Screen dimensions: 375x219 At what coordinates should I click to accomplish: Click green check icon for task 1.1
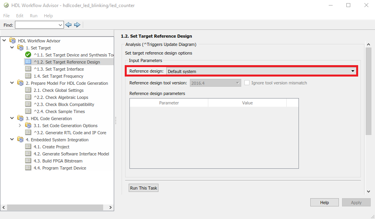click(28, 55)
